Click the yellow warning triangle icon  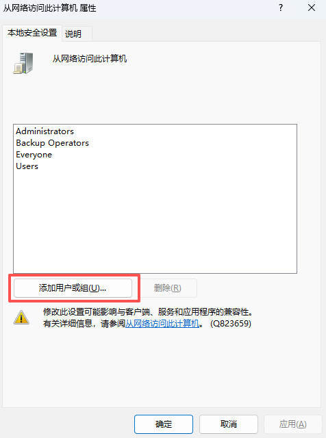coord(21,318)
